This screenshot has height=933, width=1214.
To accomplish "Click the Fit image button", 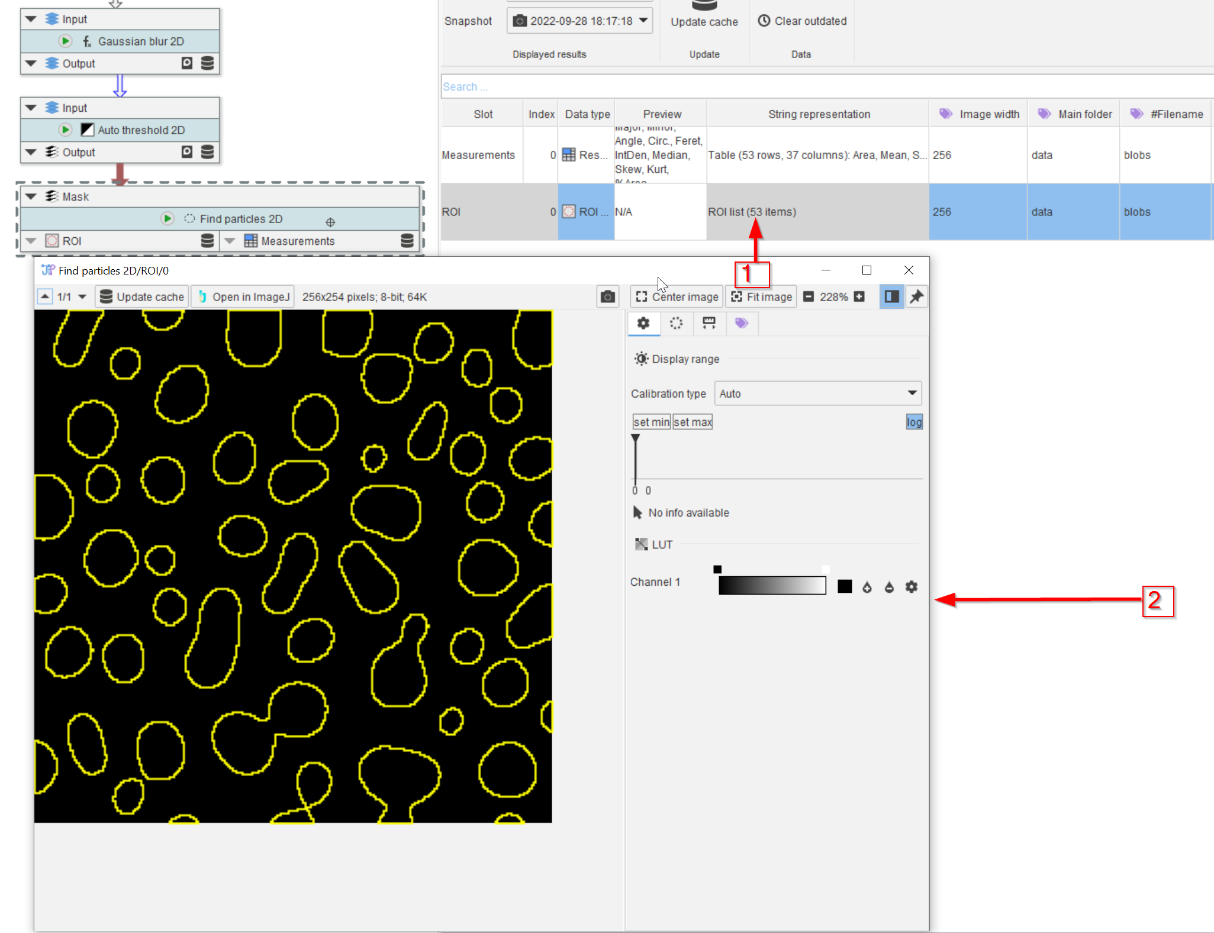I will click(x=761, y=297).
